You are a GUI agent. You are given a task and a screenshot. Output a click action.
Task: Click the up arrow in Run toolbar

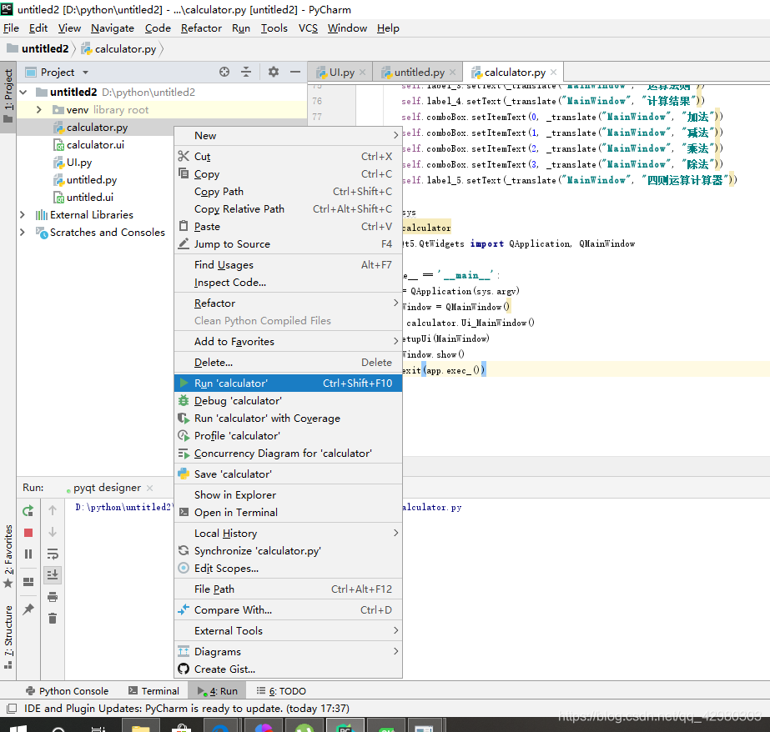click(x=53, y=510)
